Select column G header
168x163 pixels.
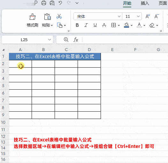point(158,50)
